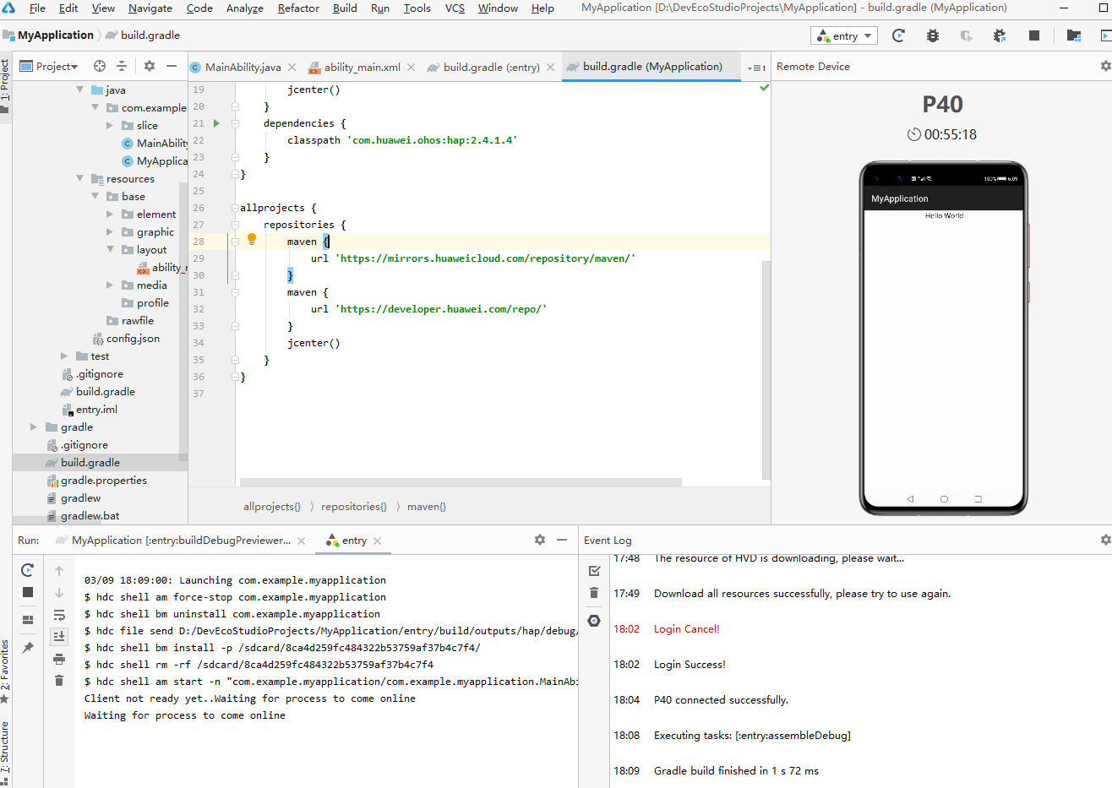Viewport: 1112px width, 788px height.
Task: Click the editor vertical scrollbar
Action: (766, 370)
